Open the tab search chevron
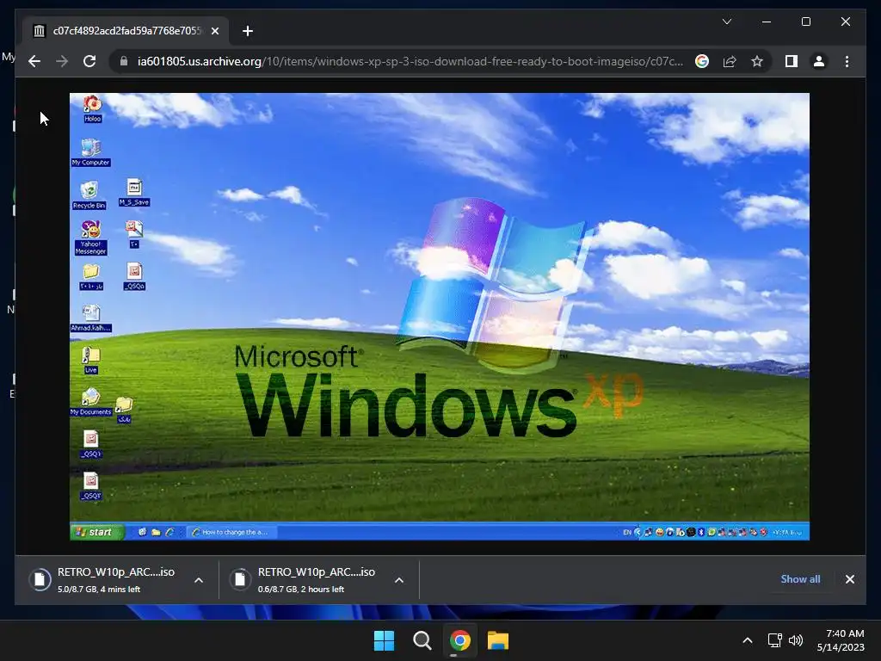The image size is (881, 661). pyautogui.click(x=726, y=22)
